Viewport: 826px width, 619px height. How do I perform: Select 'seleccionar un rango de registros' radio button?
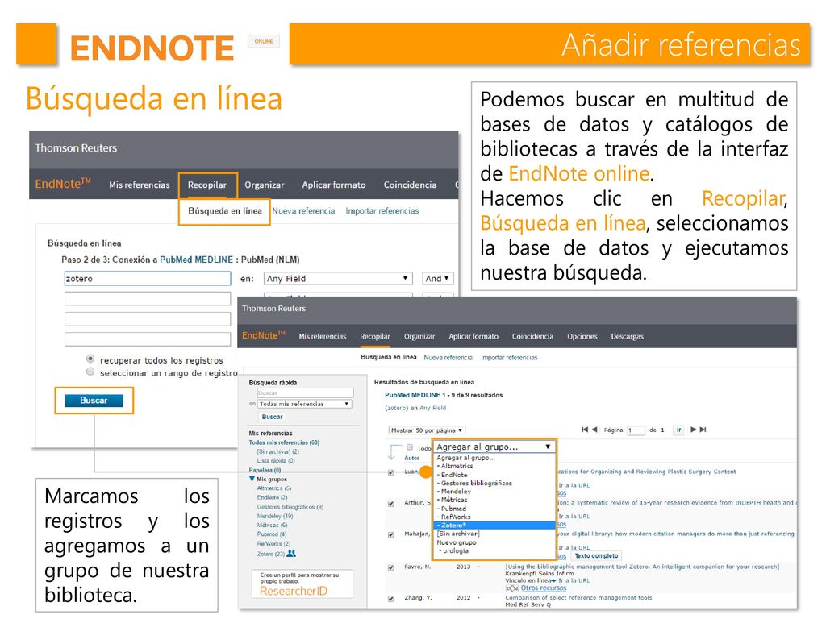tap(90, 372)
